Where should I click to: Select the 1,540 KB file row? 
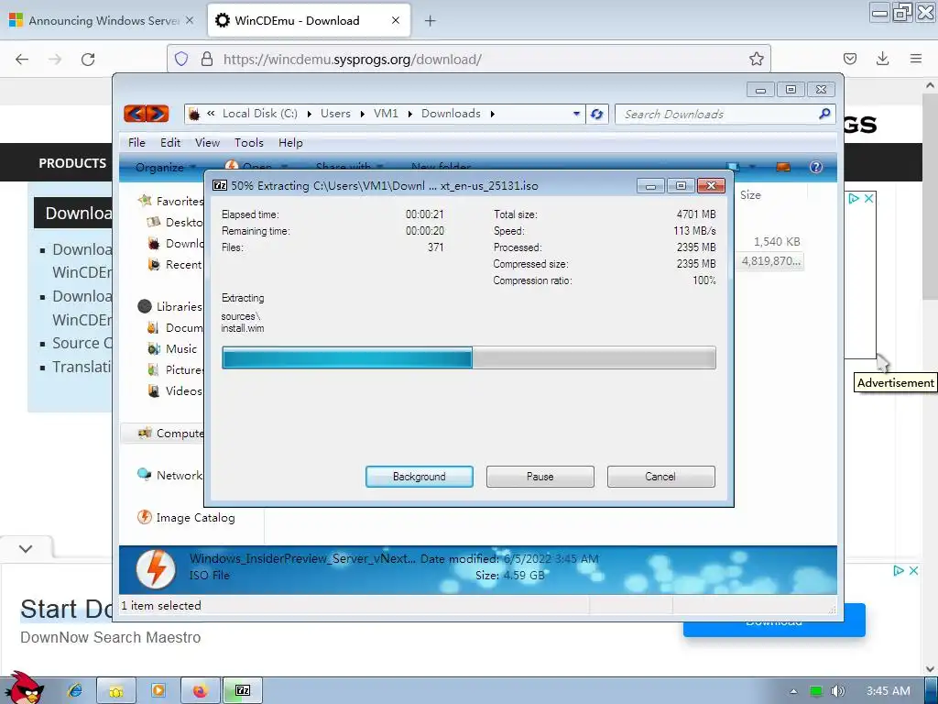pyautogui.click(x=777, y=242)
